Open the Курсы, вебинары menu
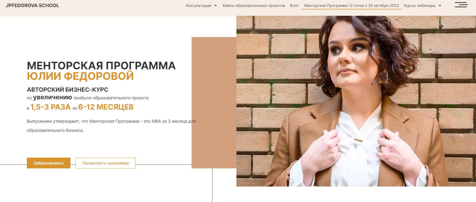This screenshot has width=476, height=202. coord(420,6)
